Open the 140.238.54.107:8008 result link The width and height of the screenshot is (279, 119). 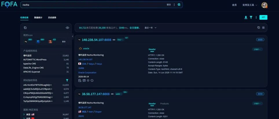96,40
